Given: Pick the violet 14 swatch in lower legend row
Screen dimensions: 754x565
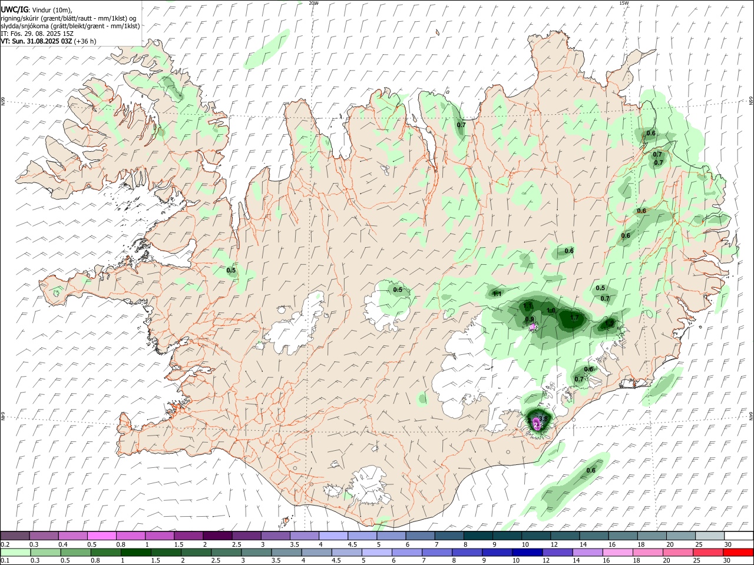Looking at the screenshot, I should click(x=588, y=553).
